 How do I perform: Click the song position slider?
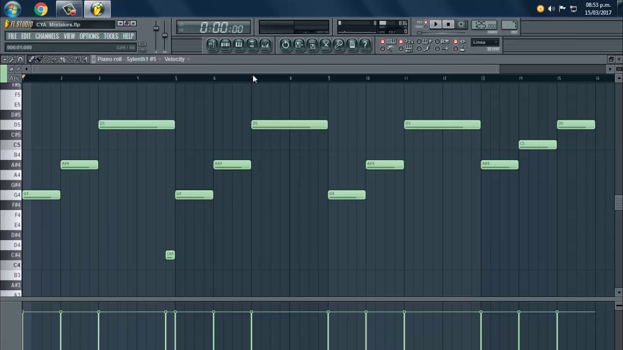[441, 33]
